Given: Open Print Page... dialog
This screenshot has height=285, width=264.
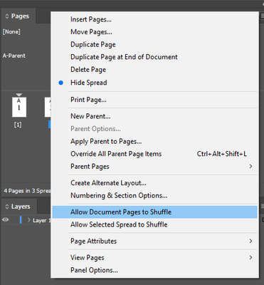Looking at the screenshot, I should tap(154, 100).
